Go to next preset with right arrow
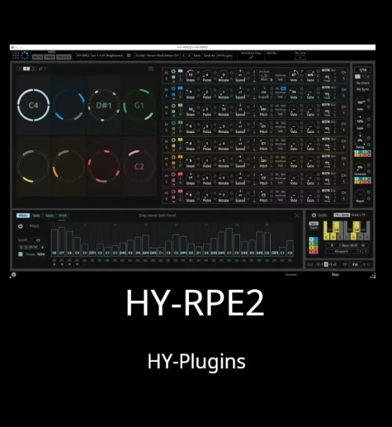Viewport: 392px width, 427px height. pos(189,55)
